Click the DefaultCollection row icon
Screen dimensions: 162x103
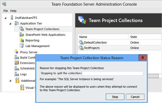coord(81,42)
